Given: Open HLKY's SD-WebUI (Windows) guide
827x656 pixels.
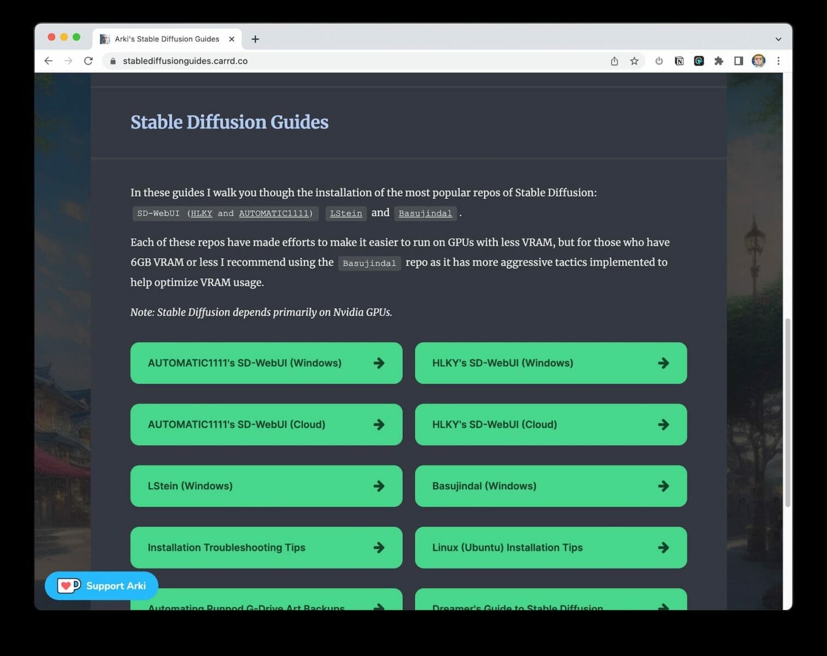Looking at the screenshot, I should tap(551, 363).
